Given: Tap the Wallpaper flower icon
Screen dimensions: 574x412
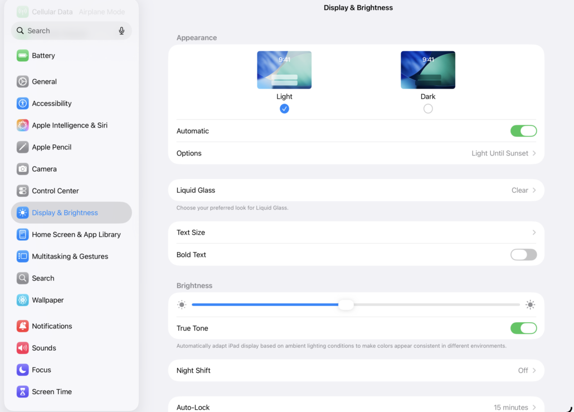Looking at the screenshot, I should (22, 300).
